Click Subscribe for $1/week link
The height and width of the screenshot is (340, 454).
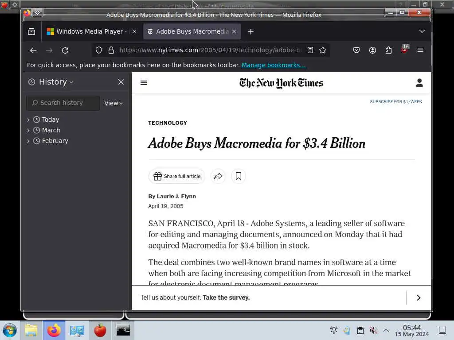pos(396,102)
